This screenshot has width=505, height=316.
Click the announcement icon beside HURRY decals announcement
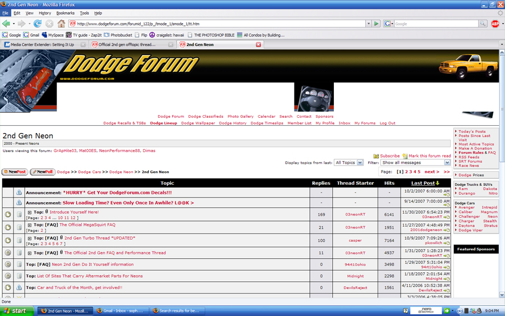(x=19, y=193)
